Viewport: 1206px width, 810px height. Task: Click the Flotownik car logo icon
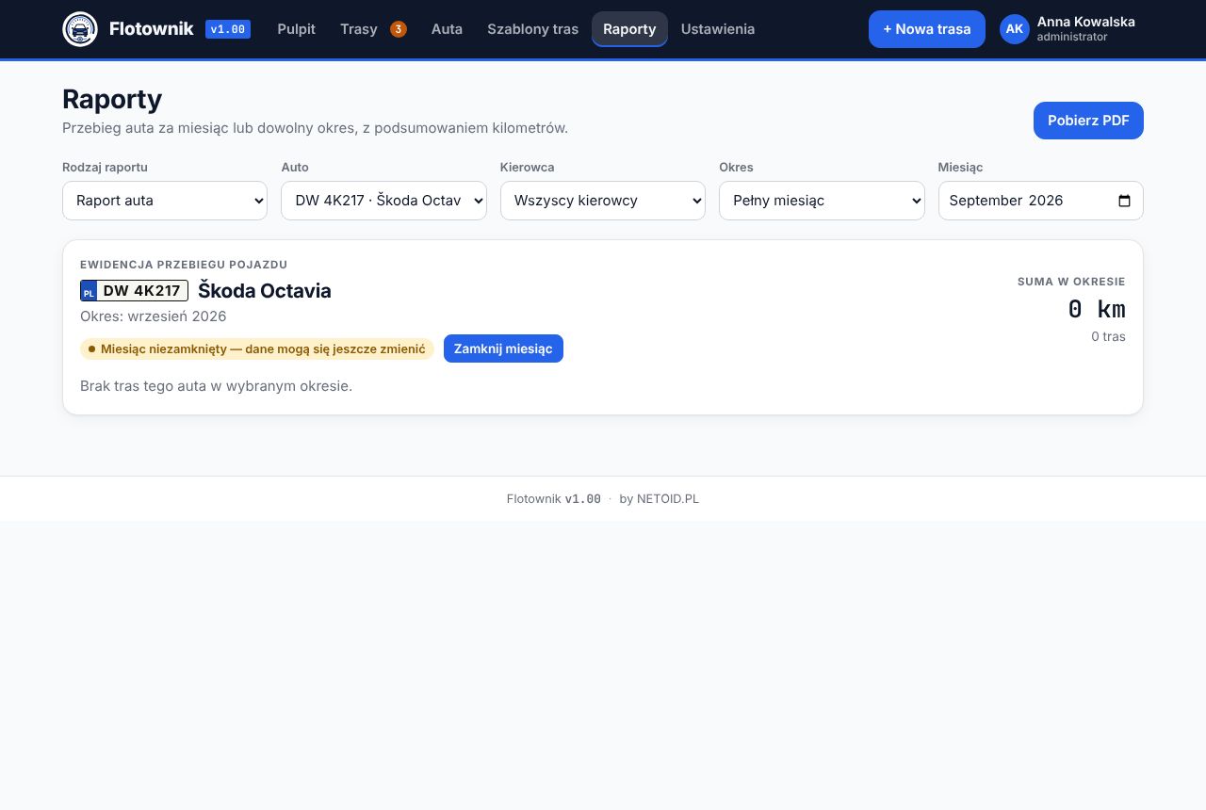tap(80, 29)
